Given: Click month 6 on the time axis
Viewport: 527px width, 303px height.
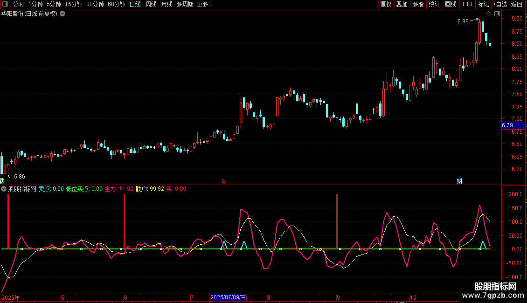Looking at the screenshot, I should click(126, 297).
